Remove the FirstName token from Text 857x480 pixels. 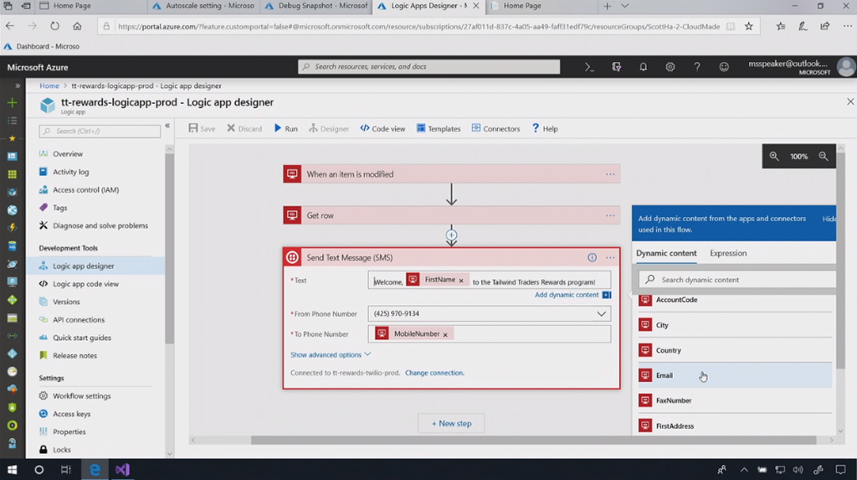pyautogui.click(x=461, y=281)
